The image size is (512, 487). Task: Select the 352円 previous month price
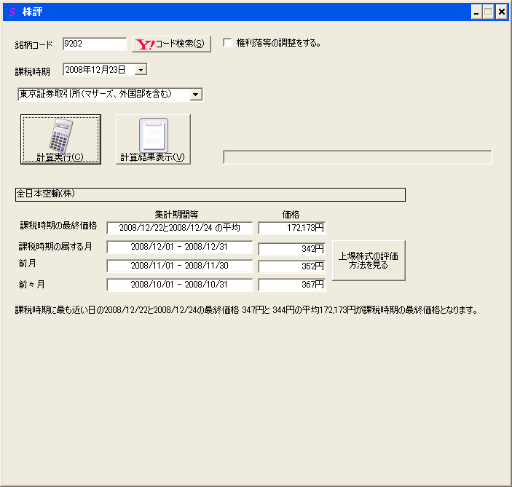[291, 266]
